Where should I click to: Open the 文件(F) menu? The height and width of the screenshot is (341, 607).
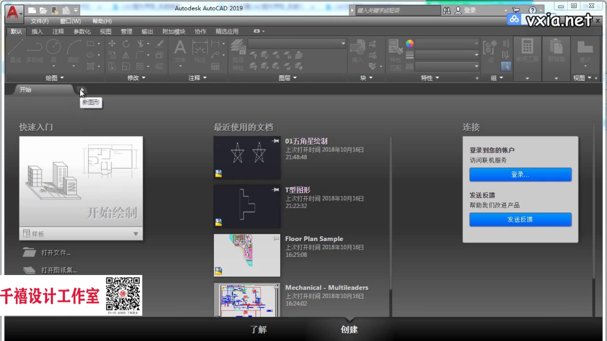[x=40, y=21]
